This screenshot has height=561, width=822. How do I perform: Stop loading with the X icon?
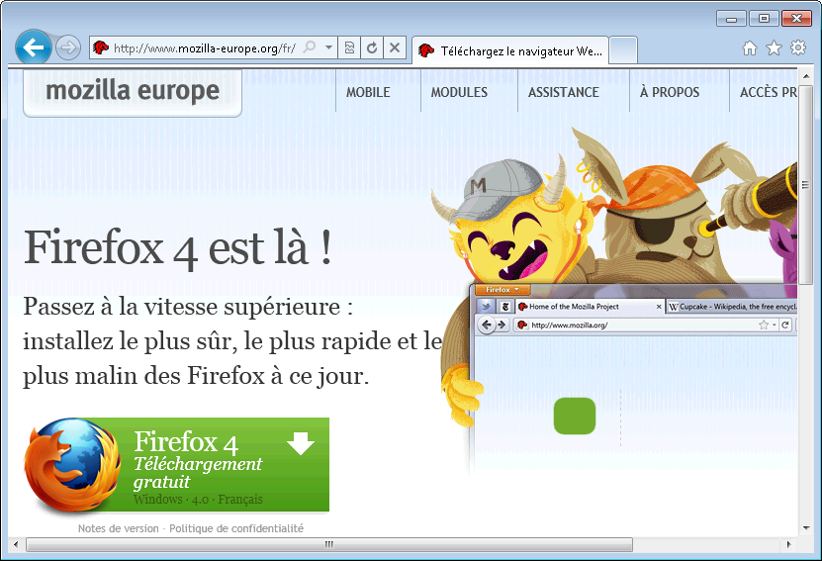pyautogui.click(x=395, y=47)
